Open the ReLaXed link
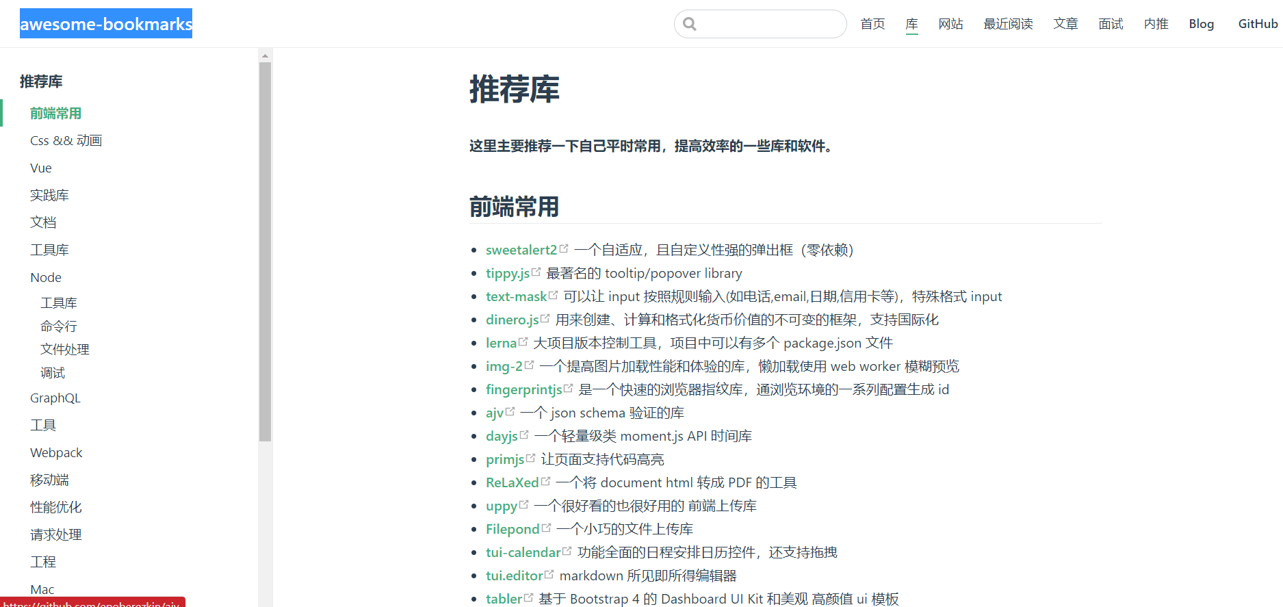 pos(513,482)
